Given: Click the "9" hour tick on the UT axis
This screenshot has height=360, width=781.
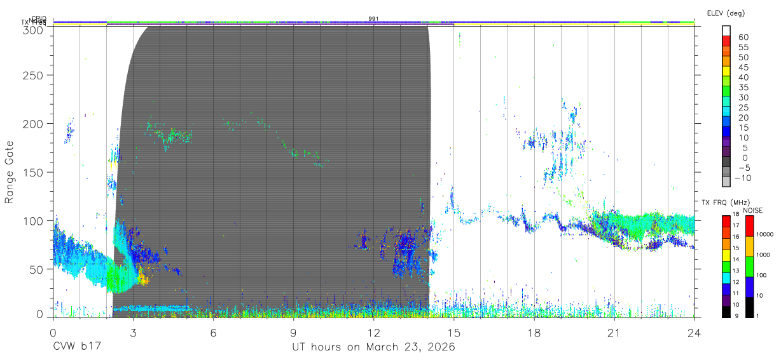Looking at the screenshot, I should tap(293, 333).
